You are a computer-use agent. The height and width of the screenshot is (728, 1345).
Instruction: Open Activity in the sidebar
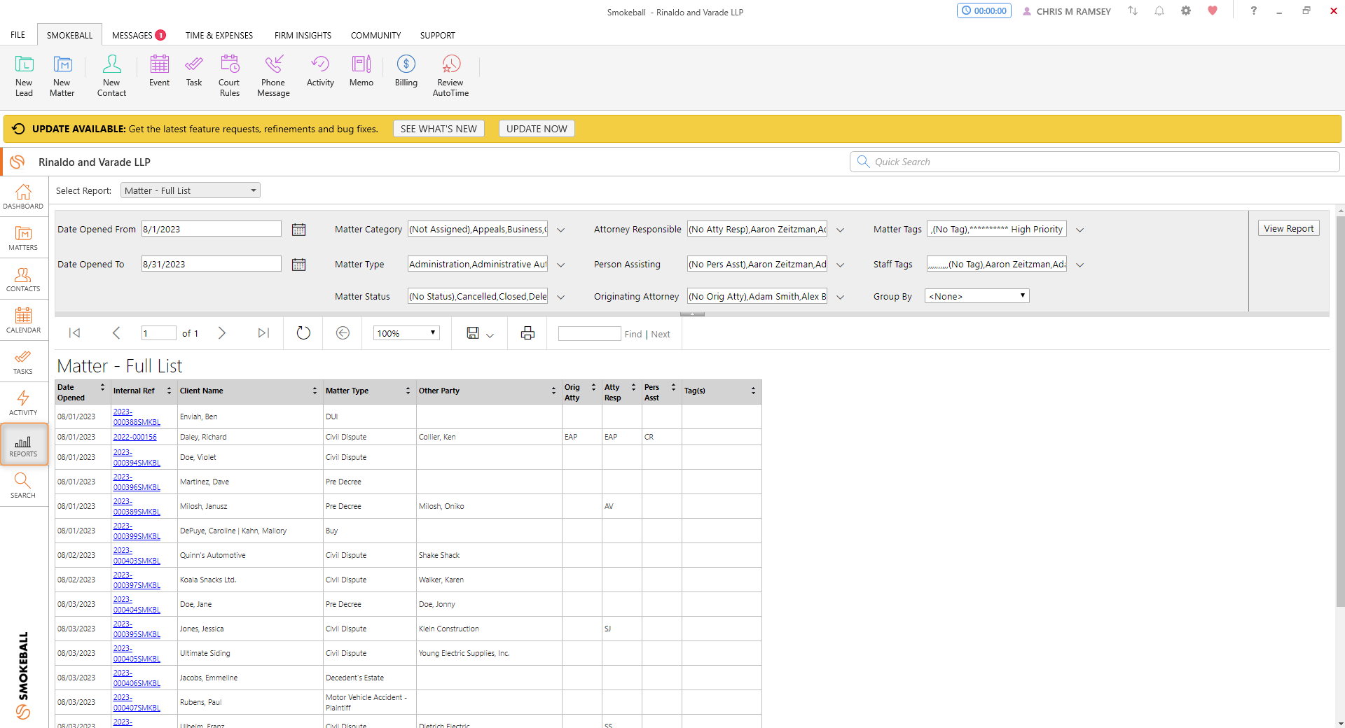pos(23,403)
